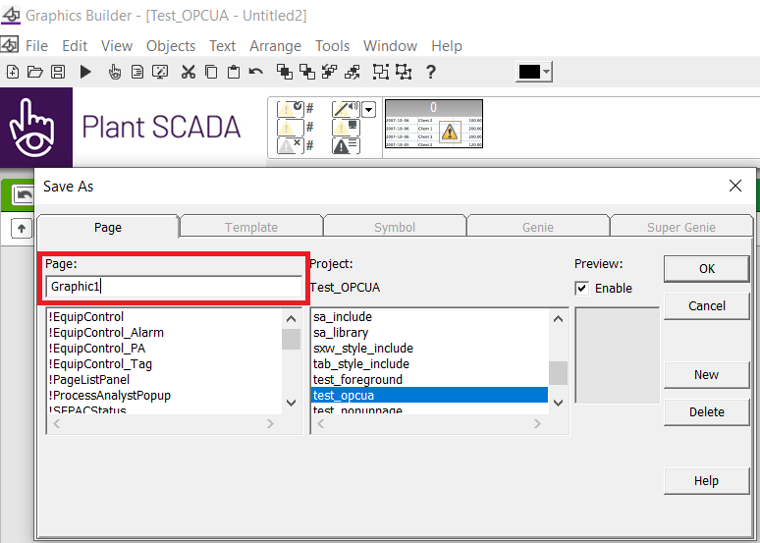Image resolution: width=760 pixels, height=543 pixels.
Task: Switch to the Genie tab
Action: pyautogui.click(x=538, y=227)
